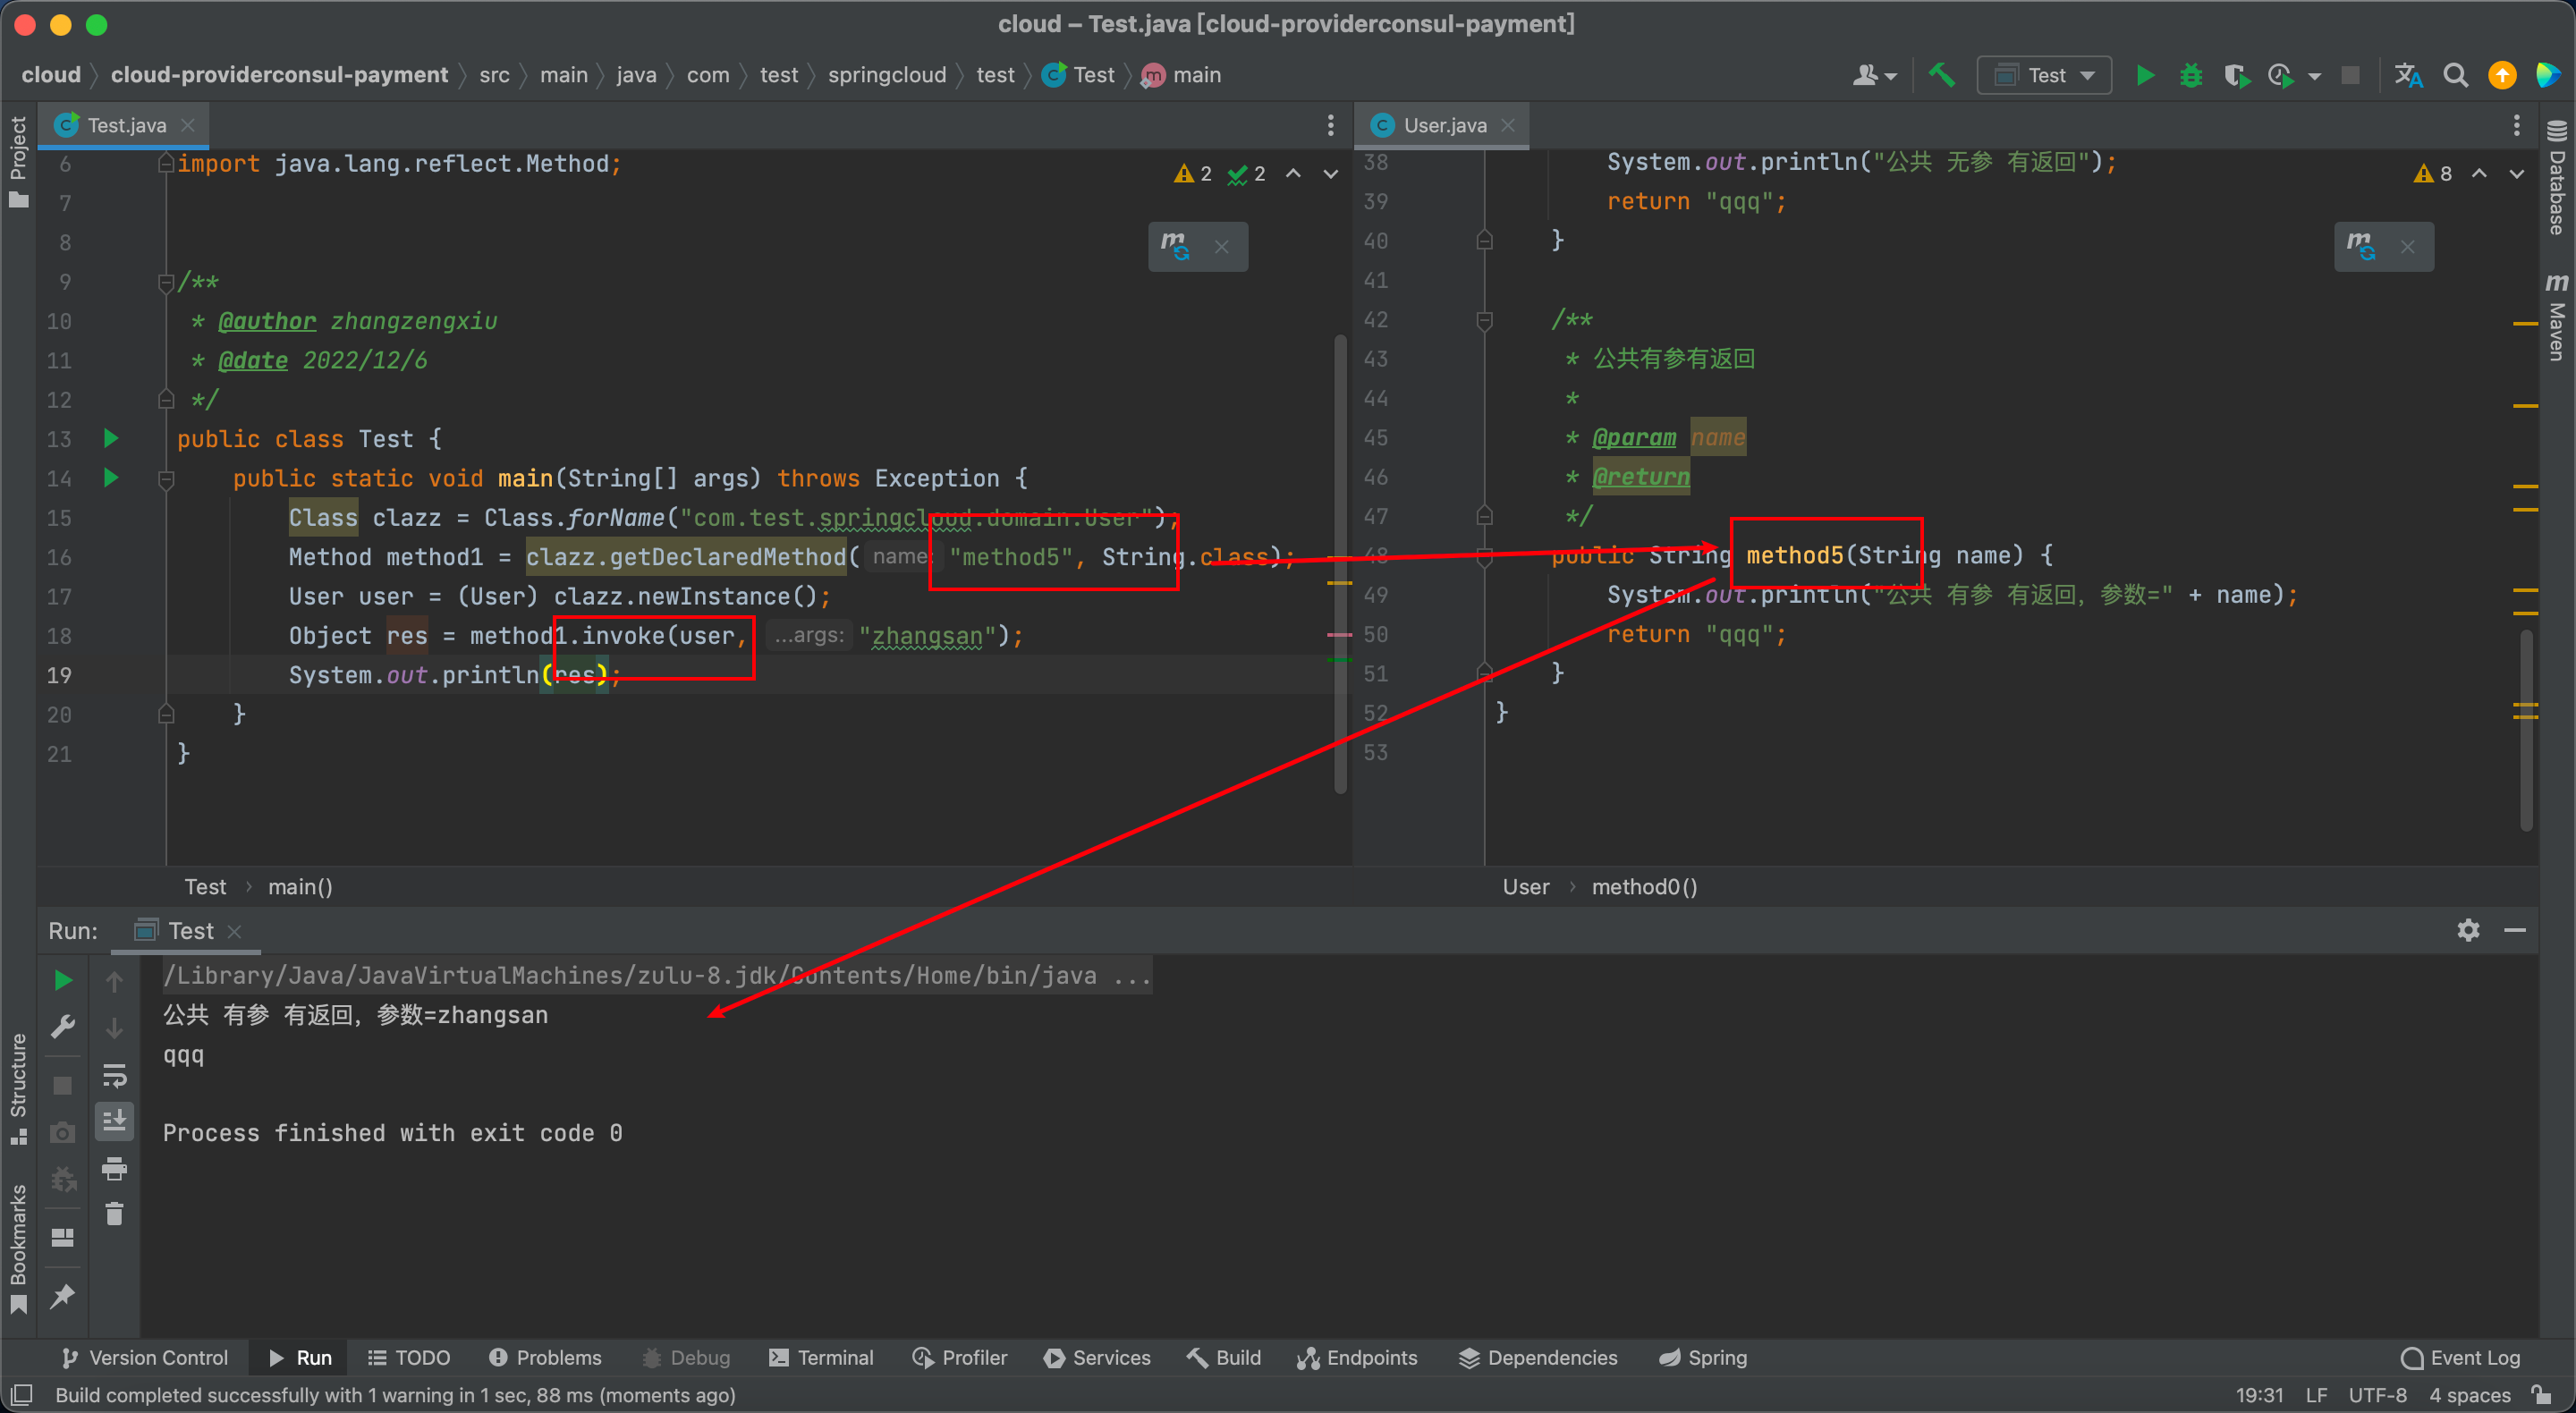Image resolution: width=2576 pixels, height=1413 pixels.
Task: Close the Test.java tab
Action: coord(188,125)
